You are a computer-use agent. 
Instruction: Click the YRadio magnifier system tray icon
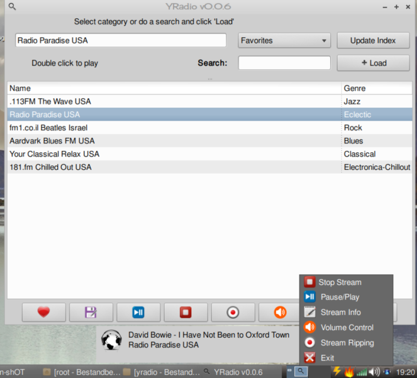(301, 371)
